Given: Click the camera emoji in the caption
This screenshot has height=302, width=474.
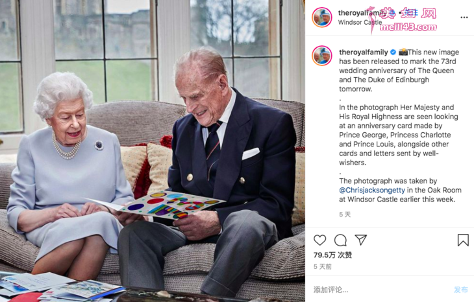Looking at the screenshot, I should 403,52.
